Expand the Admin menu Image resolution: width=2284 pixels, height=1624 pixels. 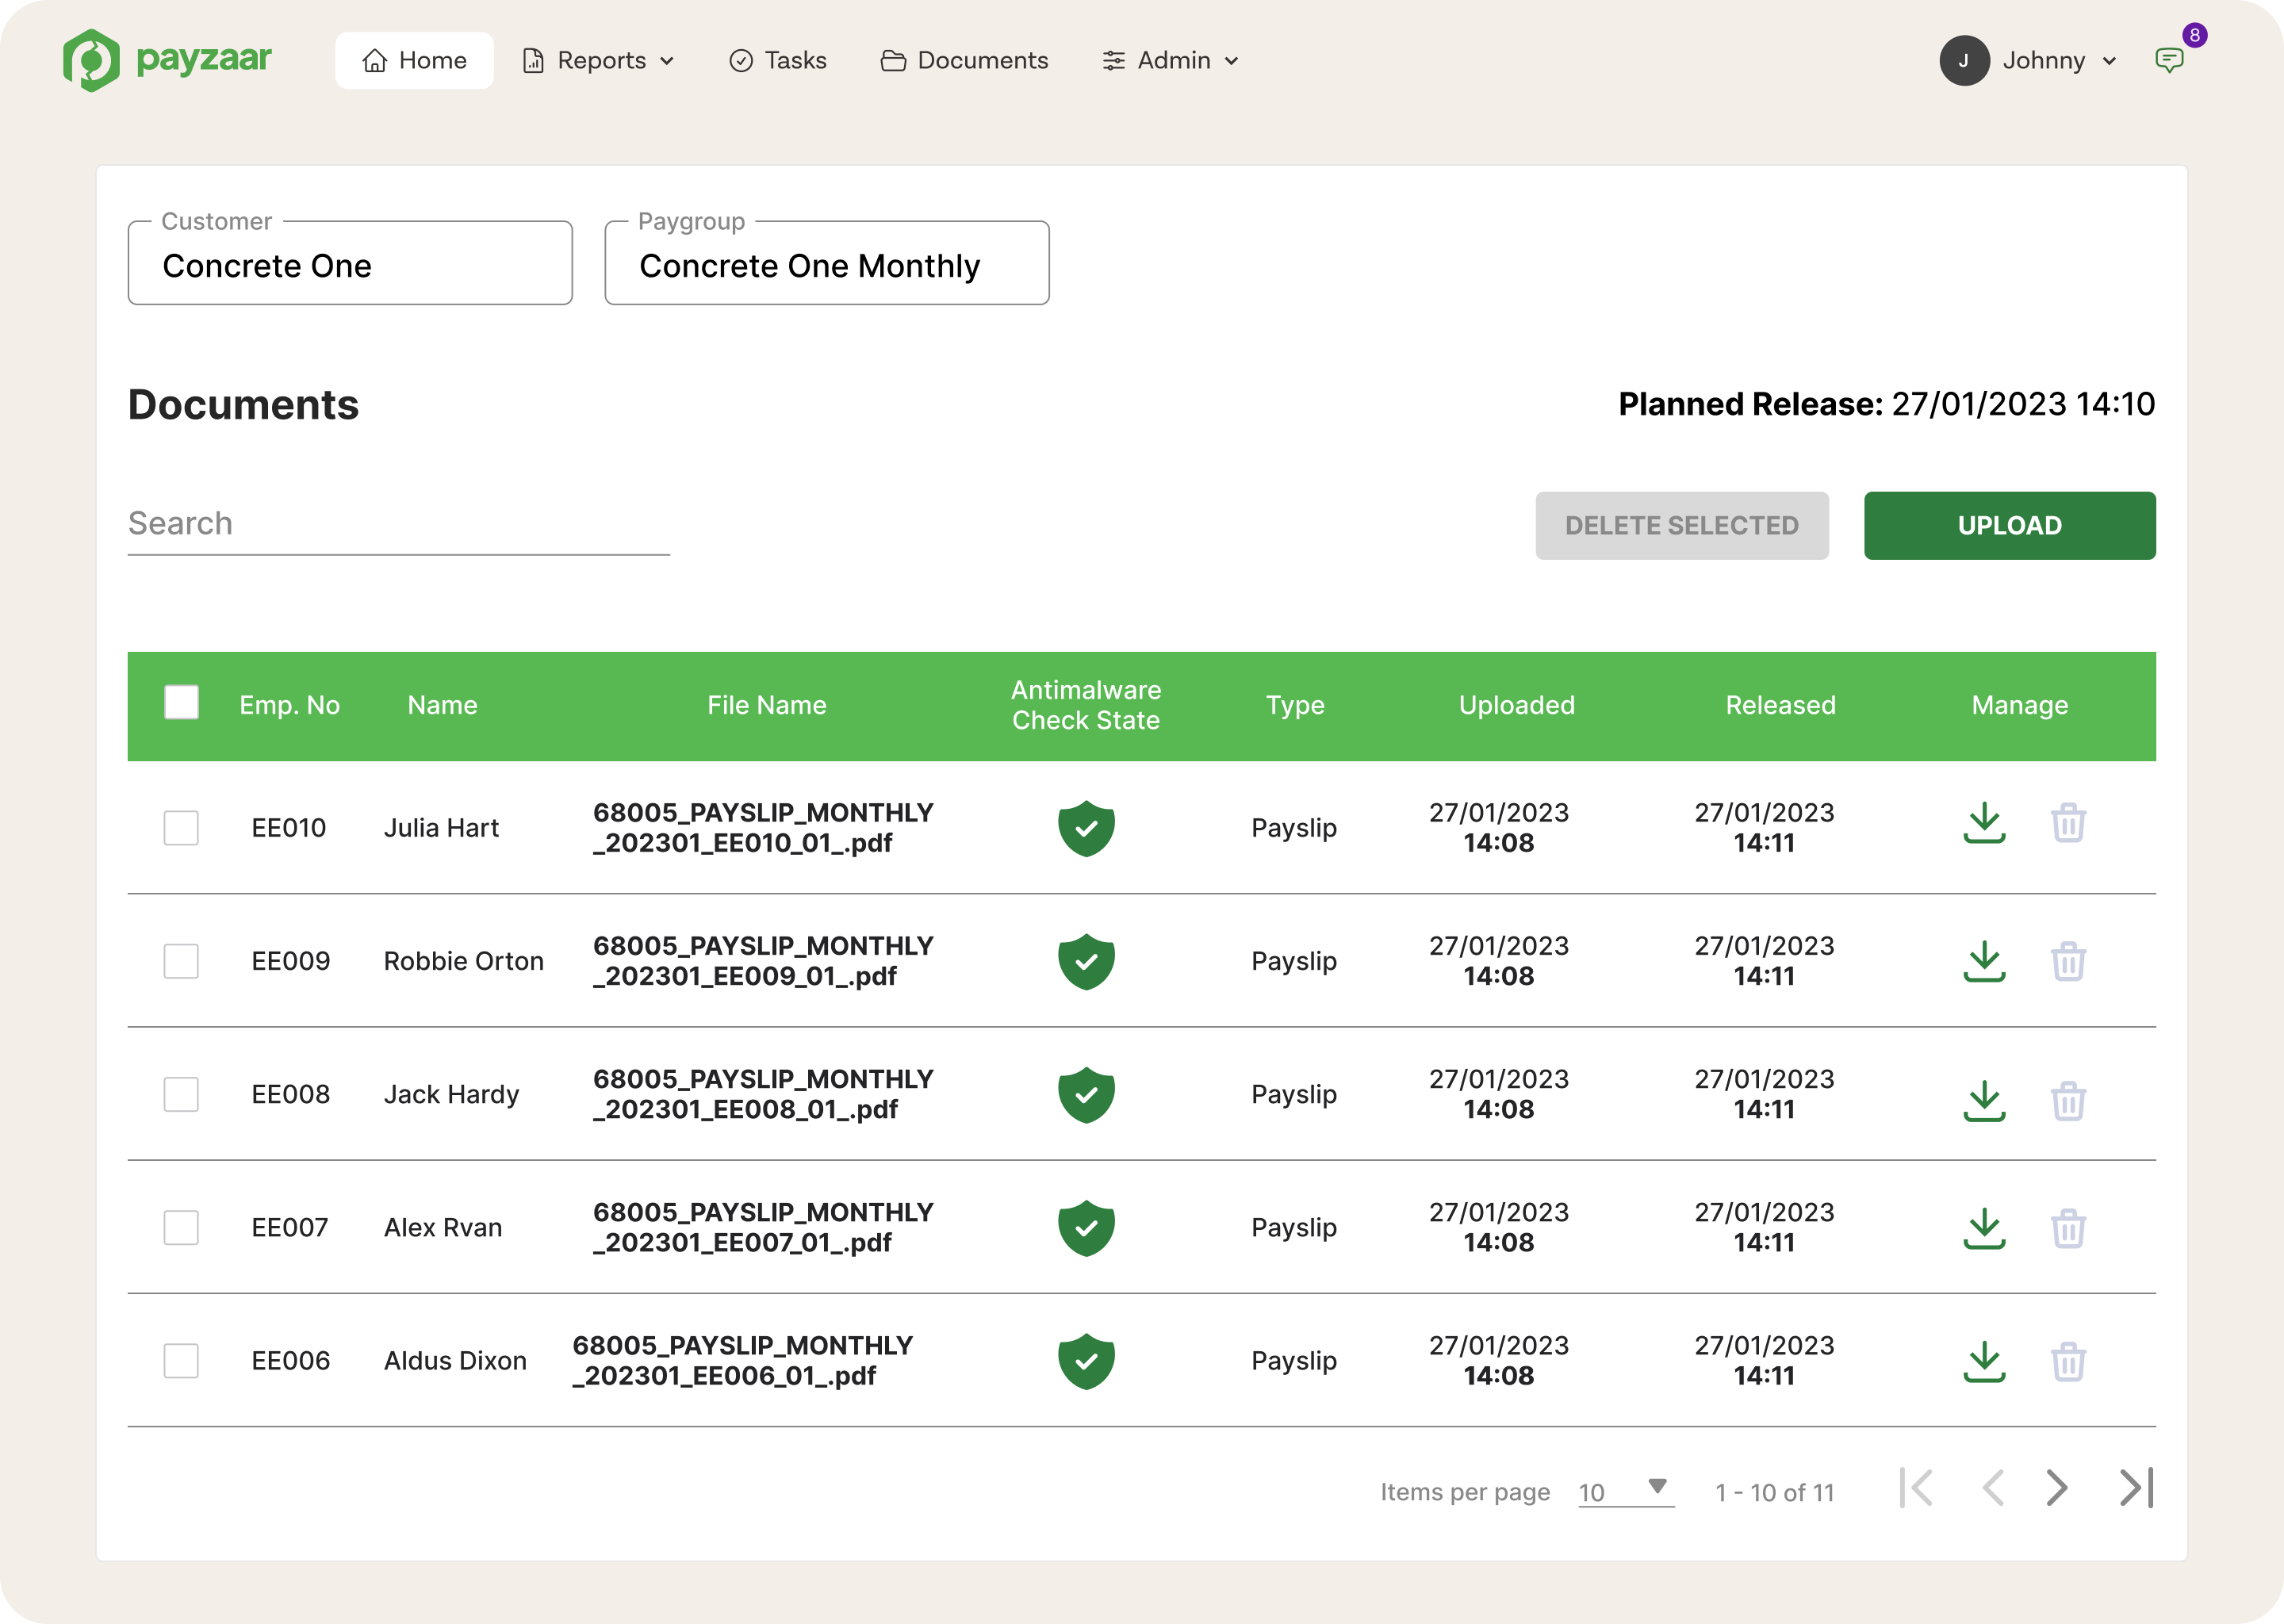[x=1170, y=60]
